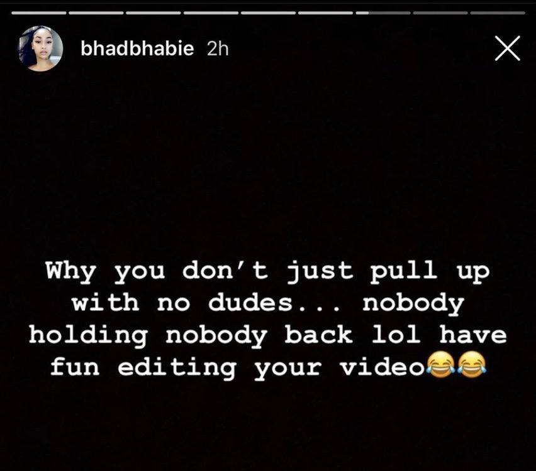
Task: Click the text line 'Why you don't just pull up'
Action: (x=267, y=272)
